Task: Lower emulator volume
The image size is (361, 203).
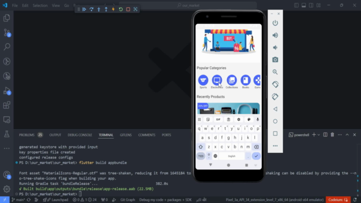Action: point(275,47)
